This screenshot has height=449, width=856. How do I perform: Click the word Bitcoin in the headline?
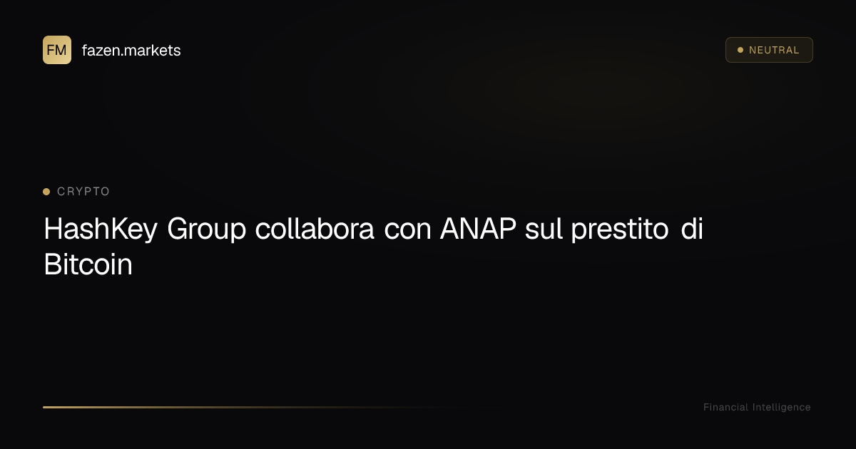point(88,265)
